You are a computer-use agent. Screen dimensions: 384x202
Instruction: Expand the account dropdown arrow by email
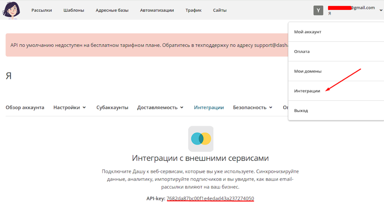coord(381,10)
